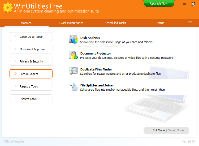The width and height of the screenshot is (199, 146).
Task: Launch File Splitter and Joiner title
Action: 97,85
